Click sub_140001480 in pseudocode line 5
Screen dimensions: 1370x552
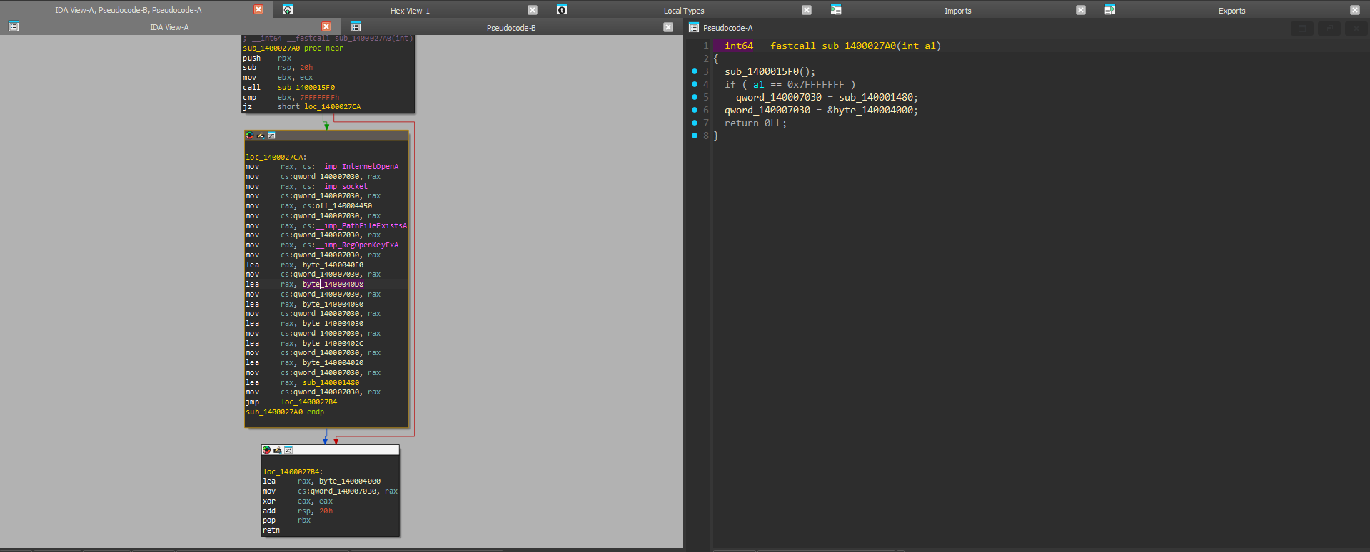[876, 97]
